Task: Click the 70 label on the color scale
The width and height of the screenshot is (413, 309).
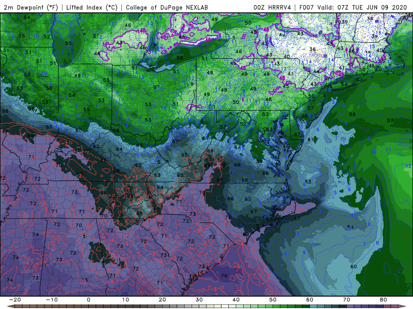Action: tap(346, 300)
